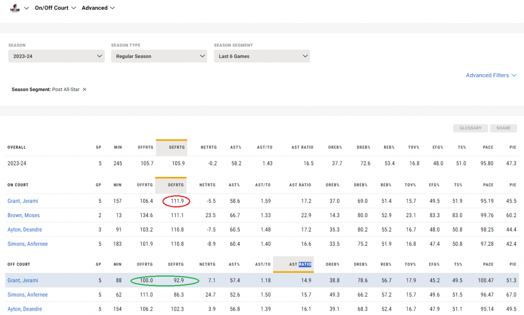Sort Off Court table by REB% column

(x=386, y=264)
